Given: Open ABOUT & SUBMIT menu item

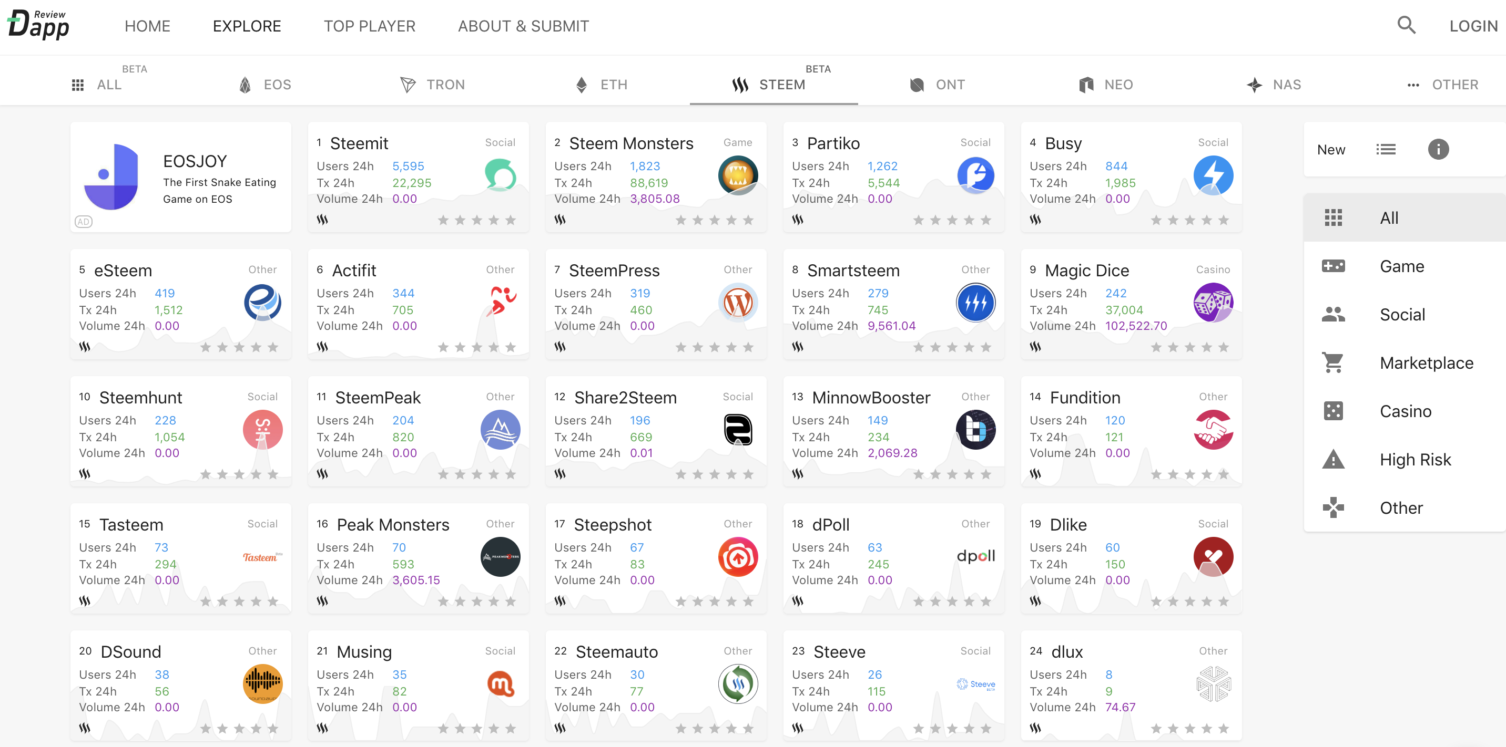Looking at the screenshot, I should [523, 26].
